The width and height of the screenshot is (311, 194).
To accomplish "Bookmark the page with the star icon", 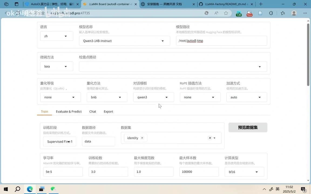I will [226, 13].
